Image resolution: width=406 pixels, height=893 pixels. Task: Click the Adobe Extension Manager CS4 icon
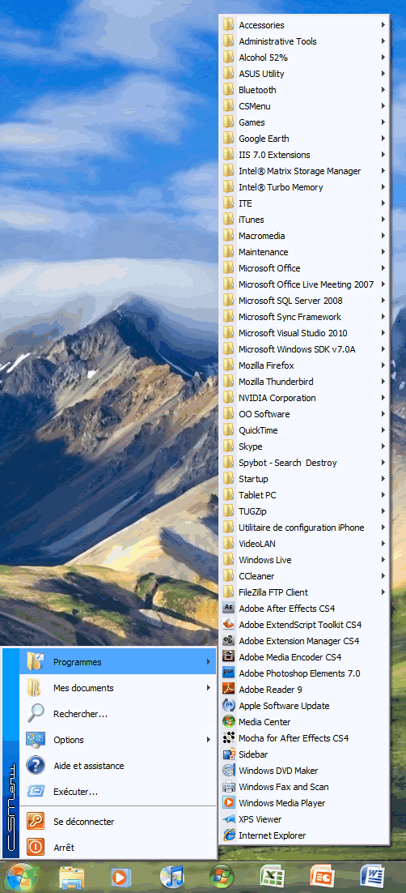click(x=229, y=641)
